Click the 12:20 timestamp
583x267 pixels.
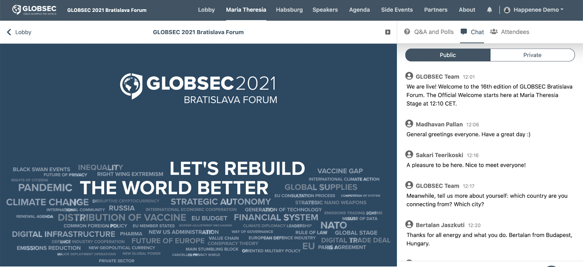(x=474, y=226)
